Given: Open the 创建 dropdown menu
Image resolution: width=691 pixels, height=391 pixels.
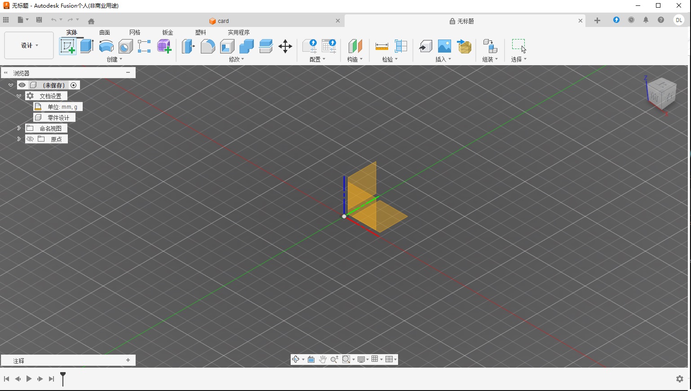Looking at the screenshot, I should coord(115,59).
